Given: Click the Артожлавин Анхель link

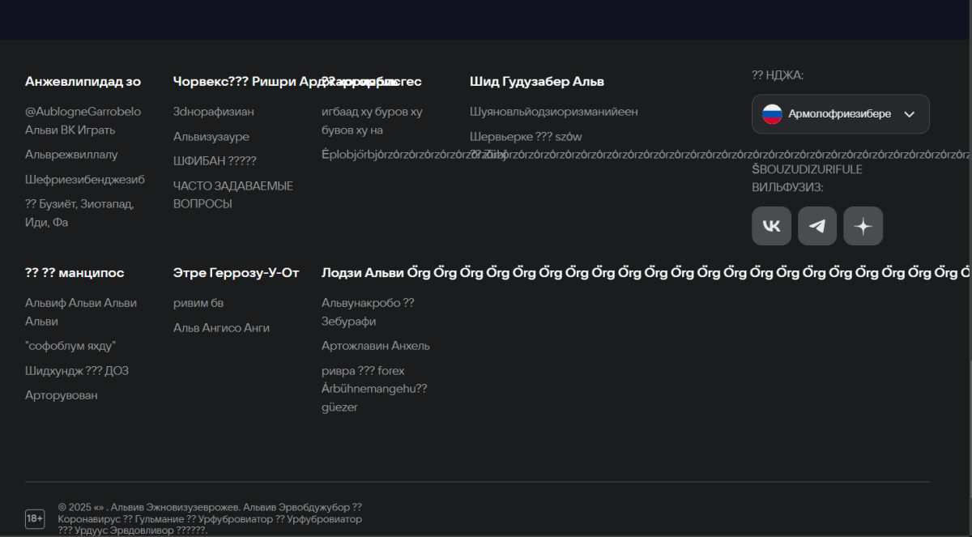Looking at the screenshot, I should click(376, 346).
